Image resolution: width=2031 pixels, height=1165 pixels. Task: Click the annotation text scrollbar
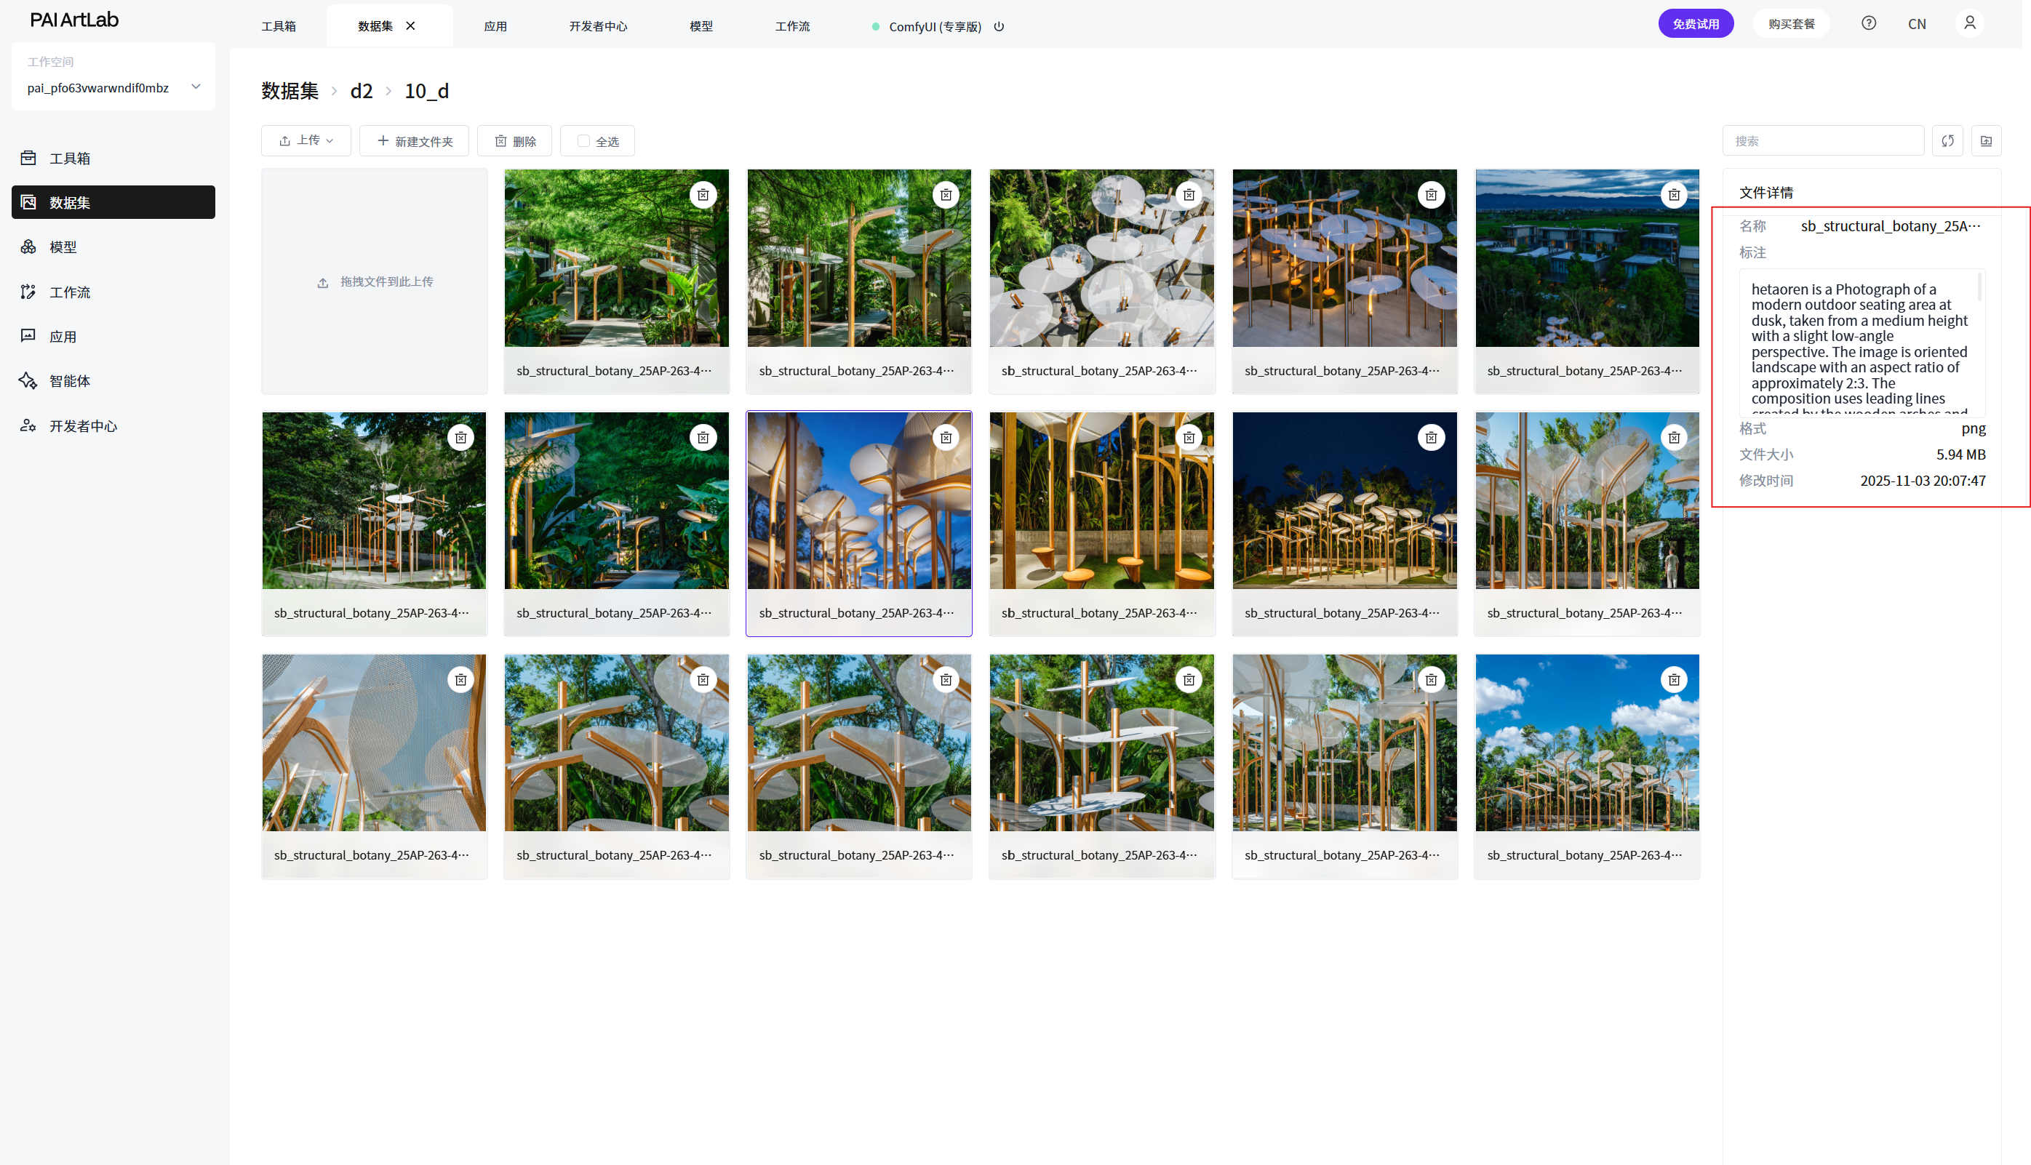(1979, 288)
